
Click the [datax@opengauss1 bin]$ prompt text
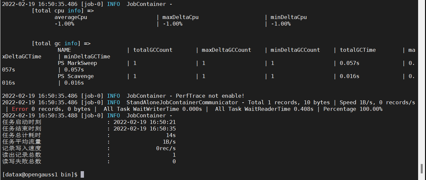[40, 174]
